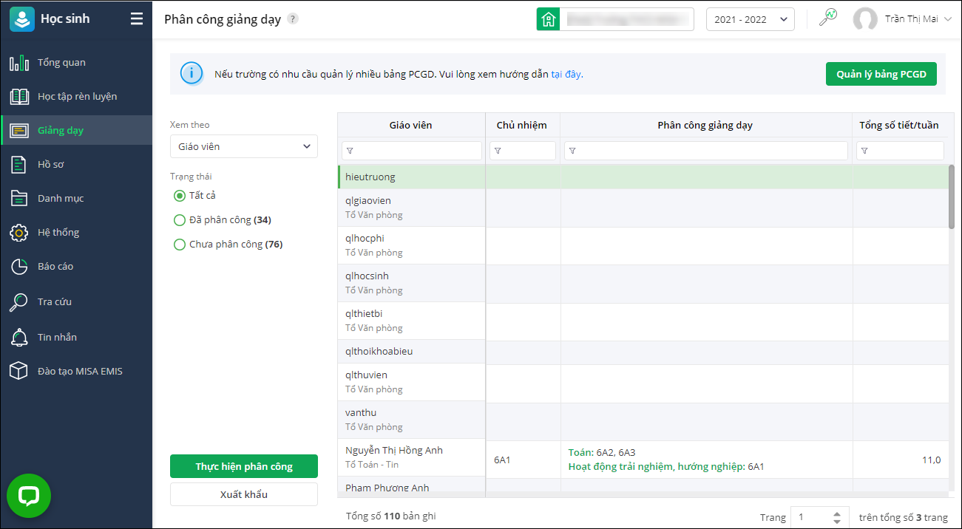Open the 2021 - 2022 school year dropdown
Viewport: 962px width, 529px height.
click(x=750, y=20)
